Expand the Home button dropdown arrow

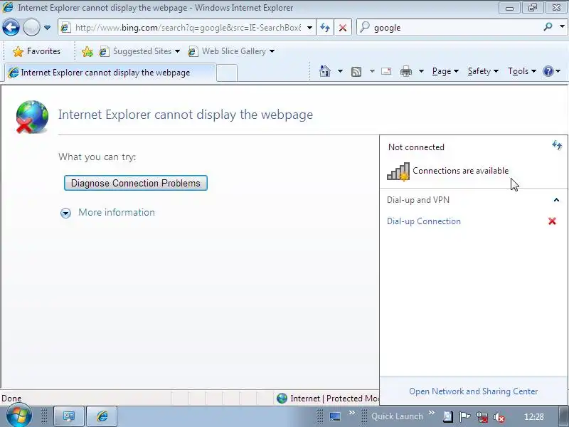coord(341,71)
